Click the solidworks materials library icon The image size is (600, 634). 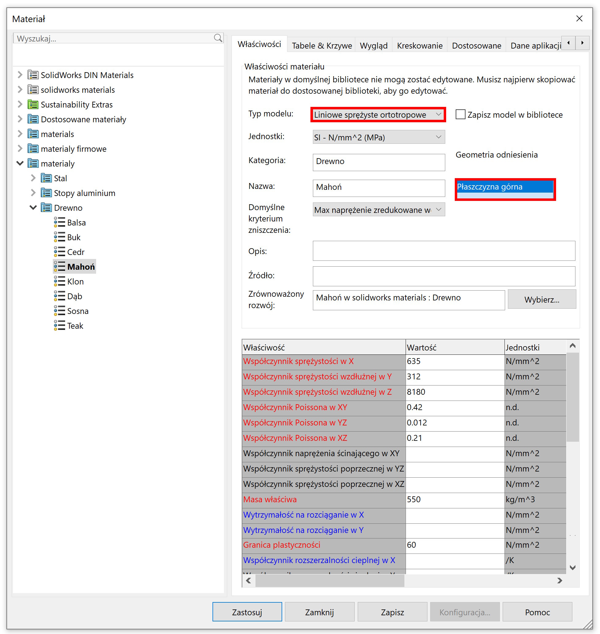(33, 90)
